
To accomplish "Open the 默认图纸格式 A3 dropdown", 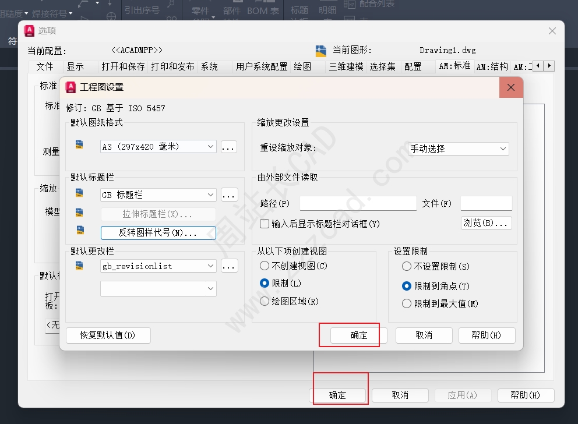I will (158, 147).
